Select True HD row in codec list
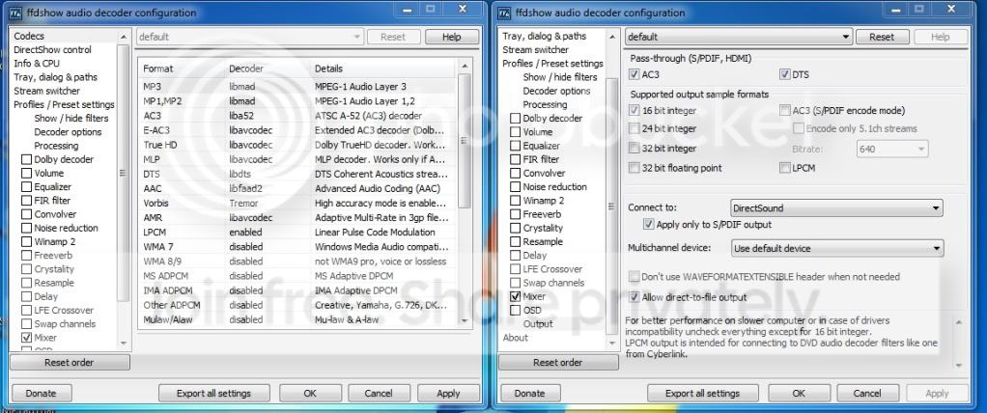 click(297, 145)
